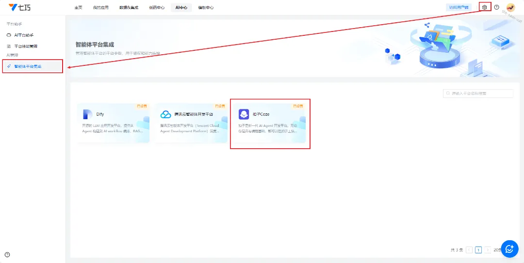Open the floating blue chat assistant button
The image size is (524, 263).
pos(509,248)
